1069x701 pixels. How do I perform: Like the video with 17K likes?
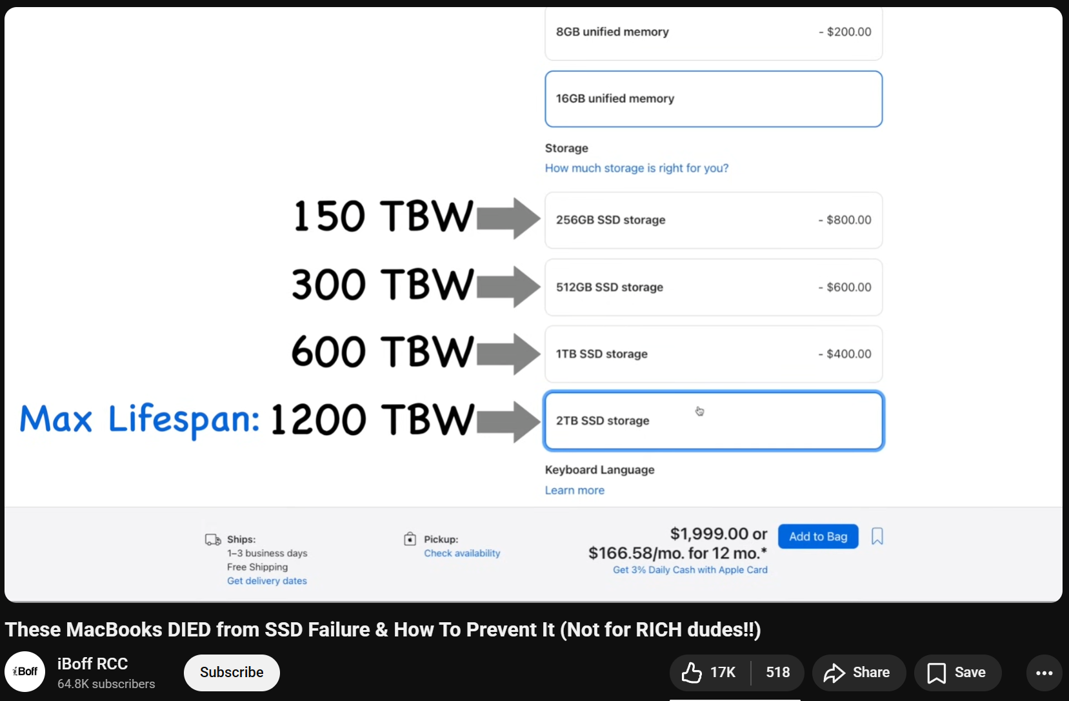[x=710, y=673]
